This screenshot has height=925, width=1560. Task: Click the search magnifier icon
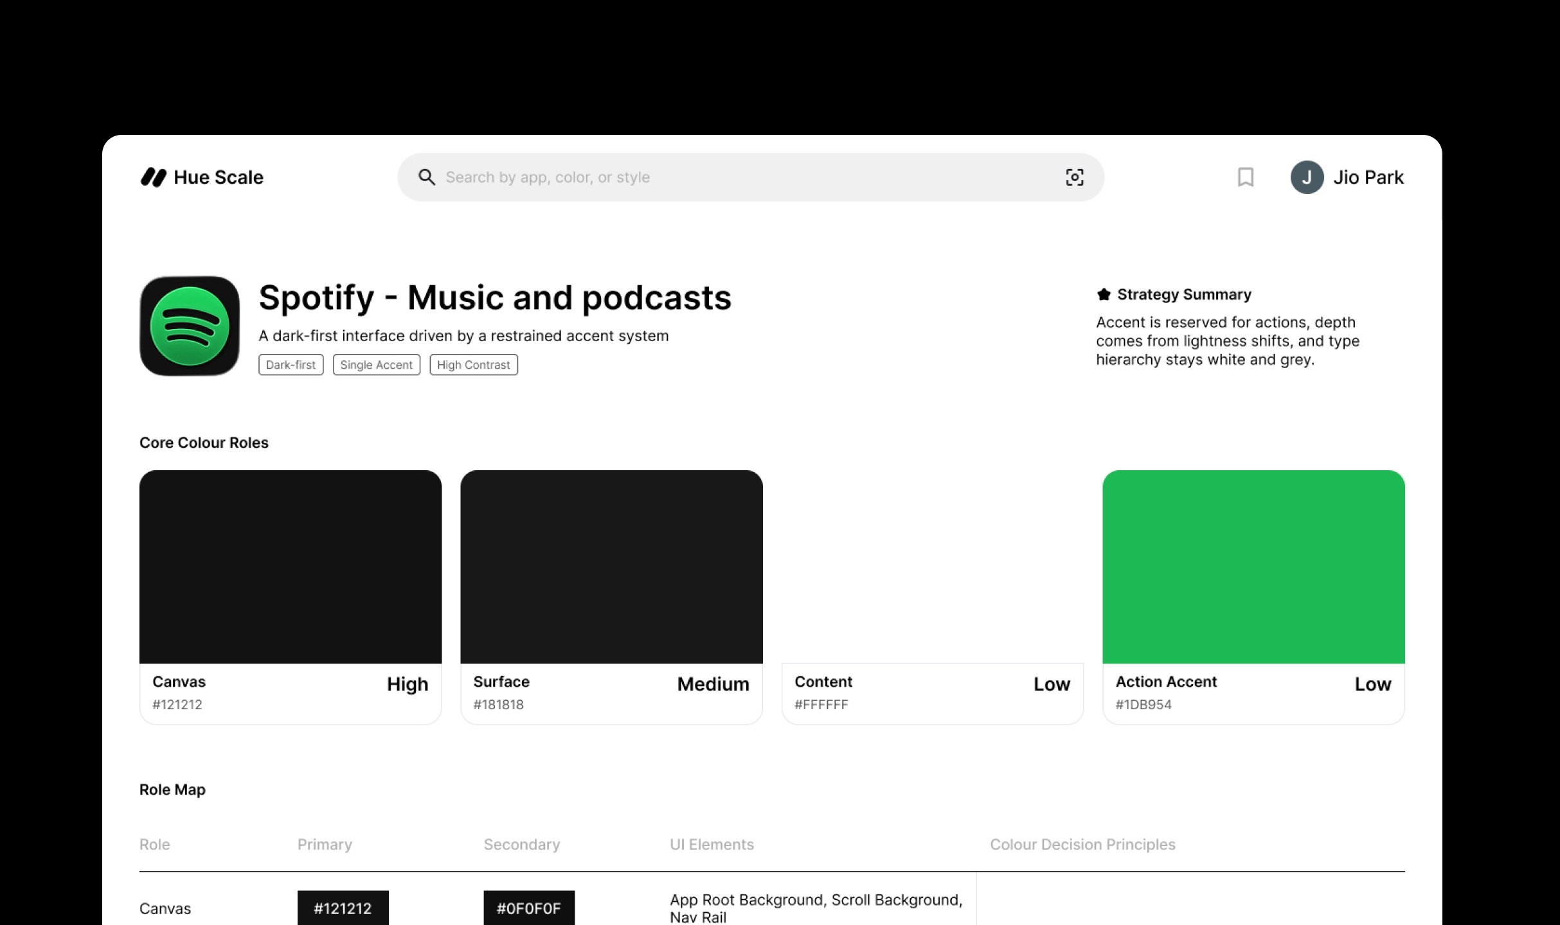[427, 177]
